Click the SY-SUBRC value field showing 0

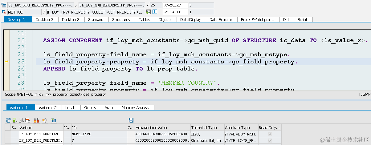tap(201, 5)
